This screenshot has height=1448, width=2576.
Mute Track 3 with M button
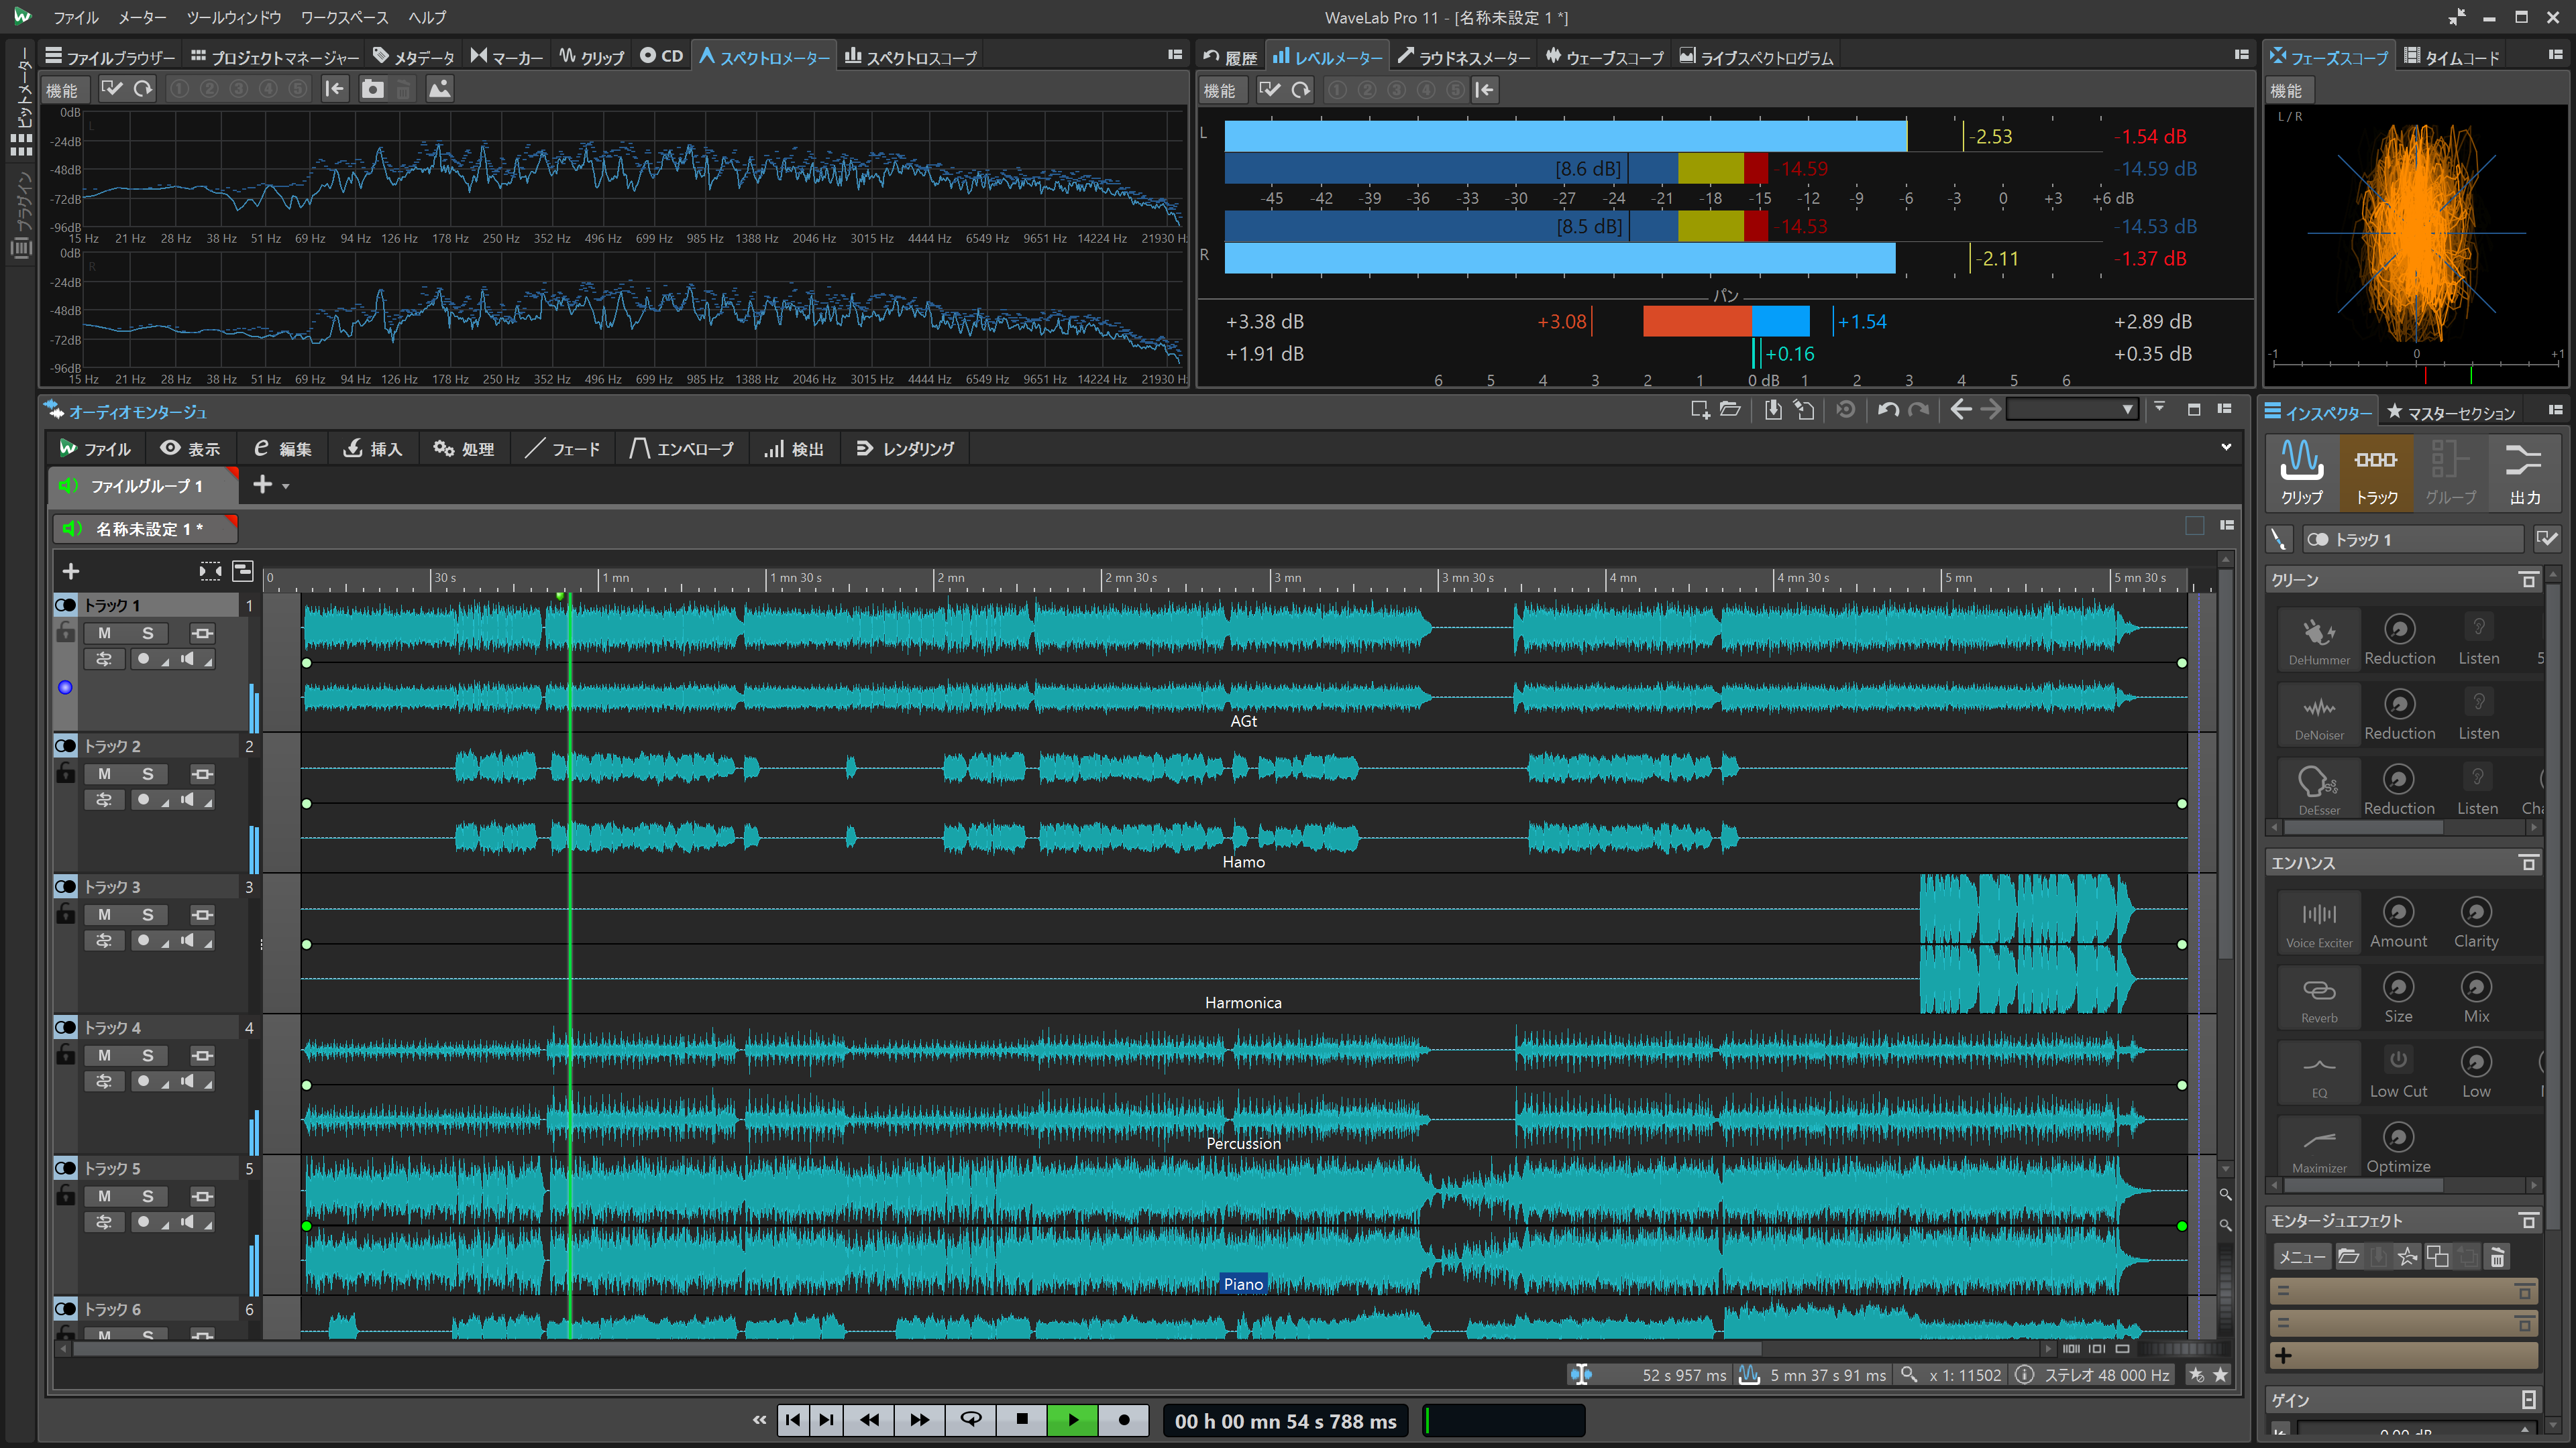[105, 914]
